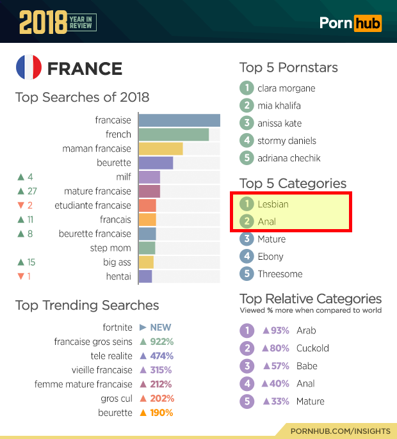Click the stormy daniels list entry
Screen dimensions: 397x439
[x=287, y=141]
